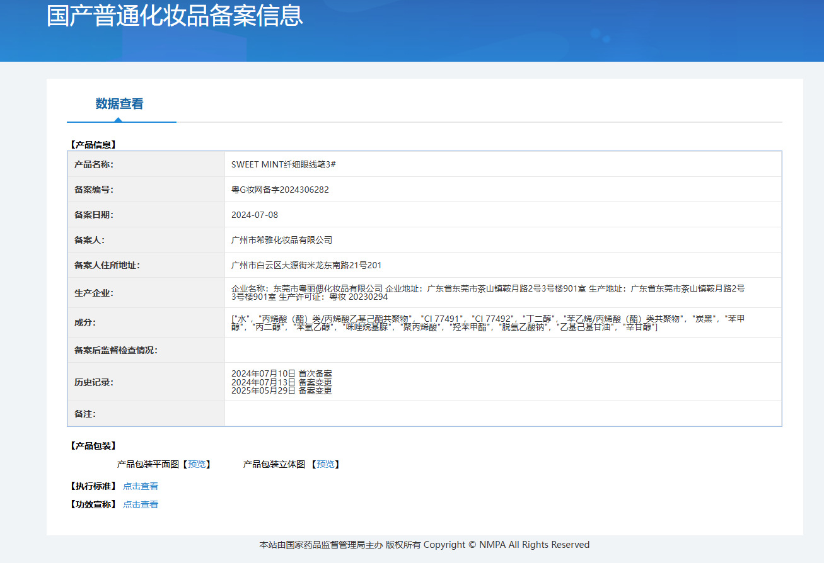
Task: Click the filing date 2024-07-08
Action: point(255,215)
